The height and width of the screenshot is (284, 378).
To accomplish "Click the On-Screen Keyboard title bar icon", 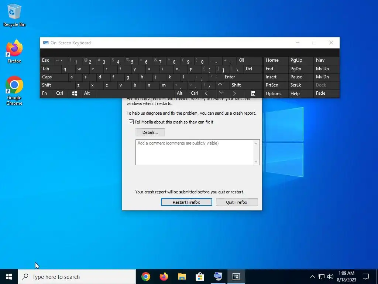I will pyautogui.click(x=45, y=43).
